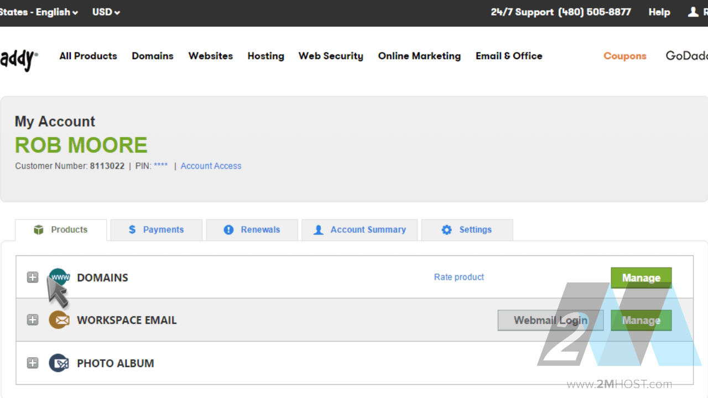Open the Settings tab
708x398 pixels.
coord(467,230)
